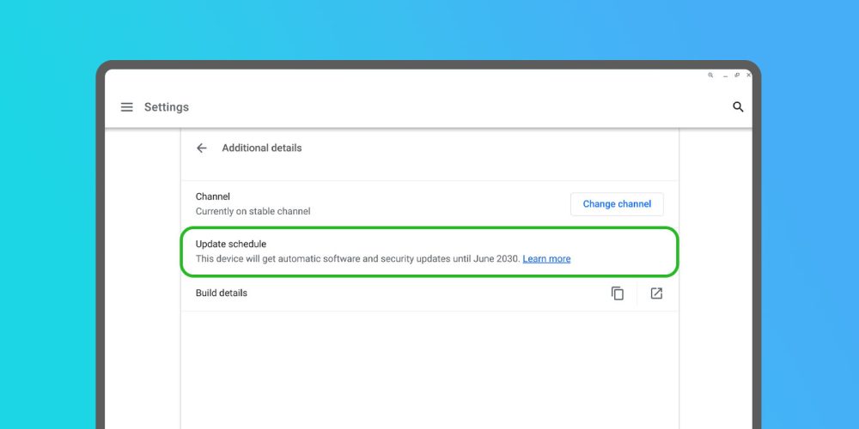This screenshot has width=859, height=429.
Task: Click the search magnifier icon in Settings
Action: [738, 107]
